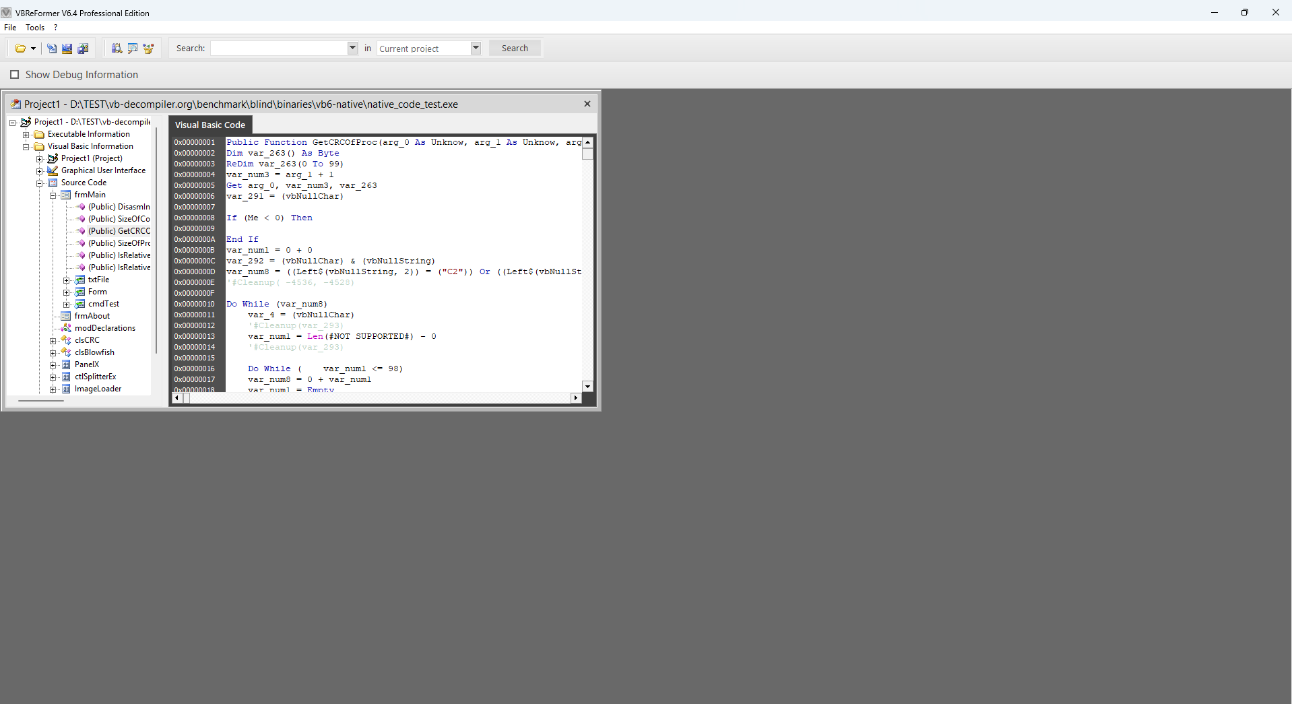
Task: Click the VBReFormer application icon in the title bar
Action: (6, 13)
